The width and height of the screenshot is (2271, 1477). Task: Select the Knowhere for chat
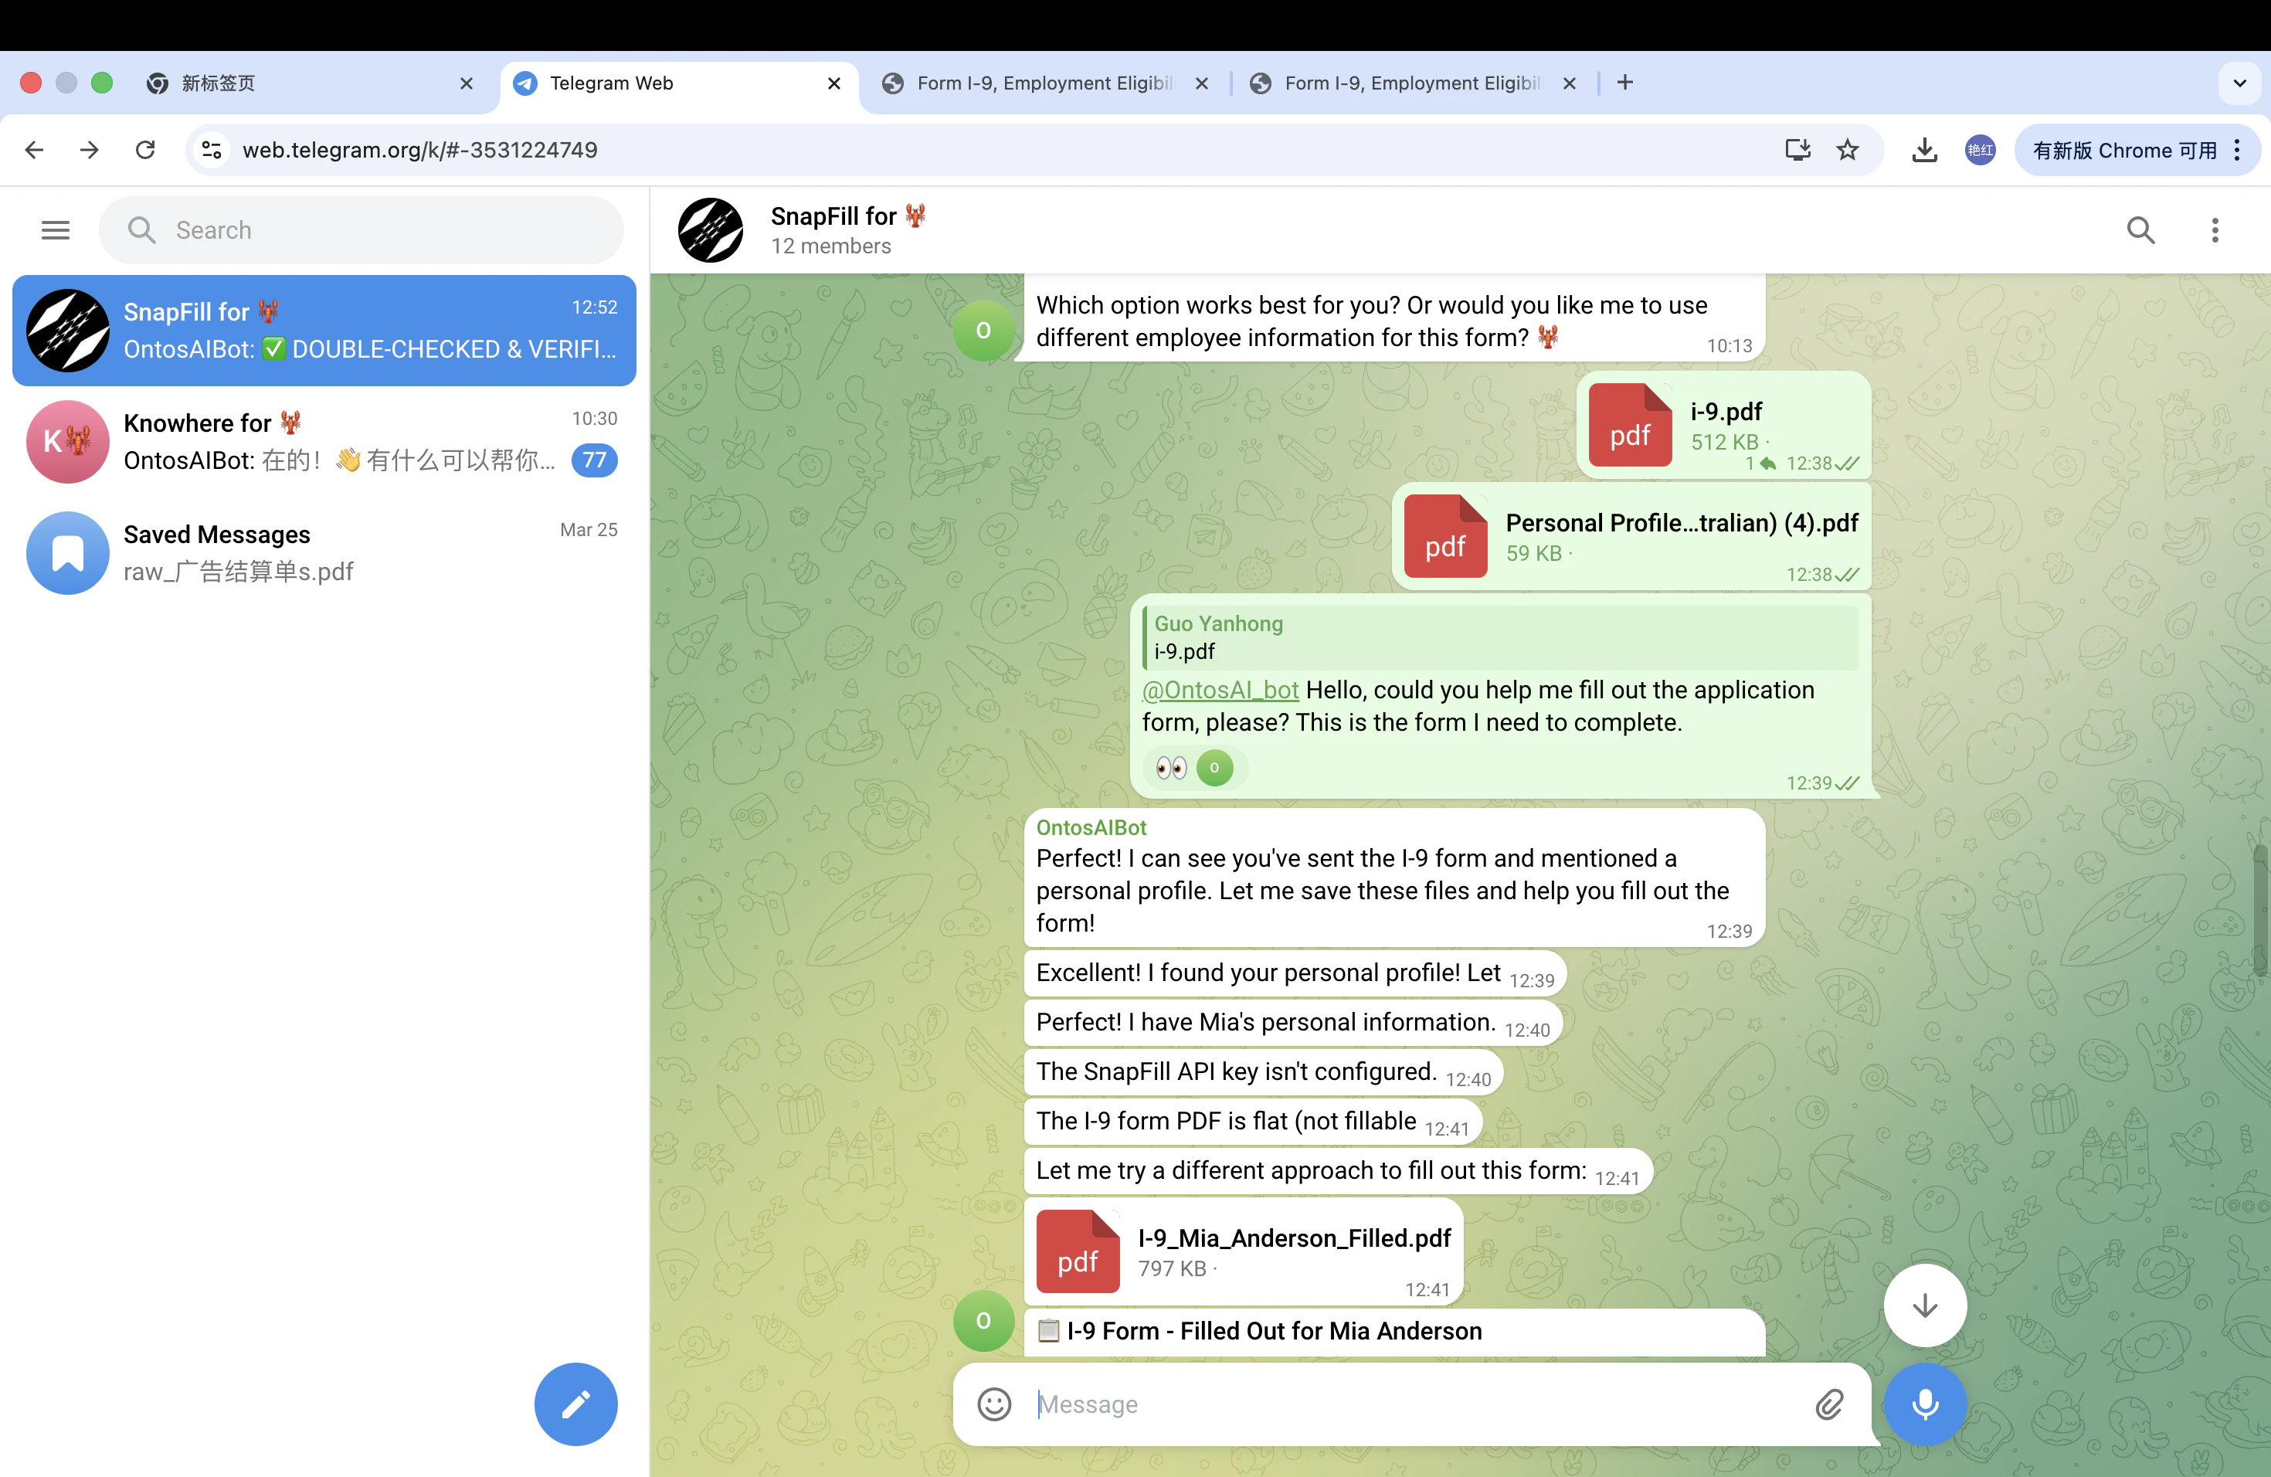[324, 442]
